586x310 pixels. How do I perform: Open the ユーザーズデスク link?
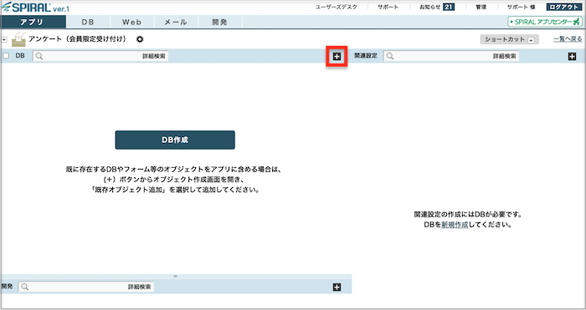[337, 7]
